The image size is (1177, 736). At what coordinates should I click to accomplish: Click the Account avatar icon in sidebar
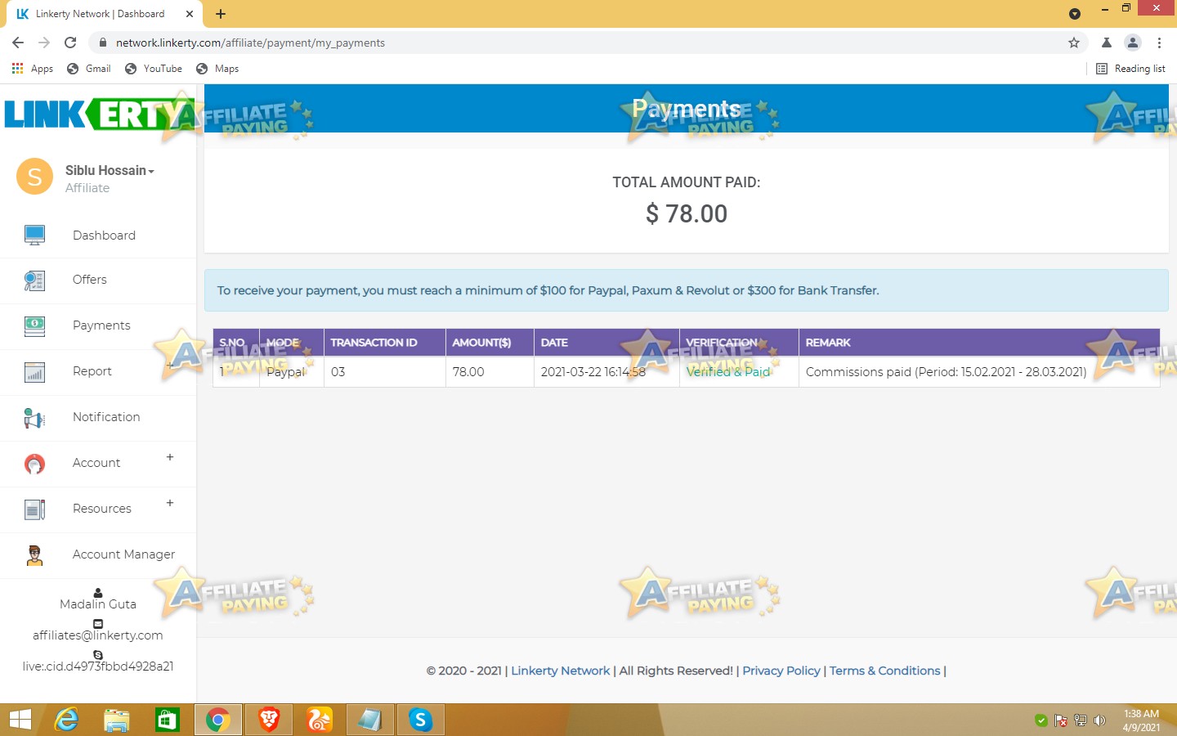pos(34,464)
